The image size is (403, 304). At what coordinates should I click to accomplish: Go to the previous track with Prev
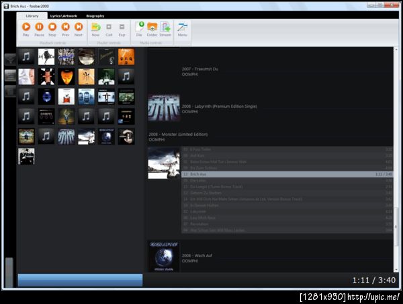[x=65, y=27]
